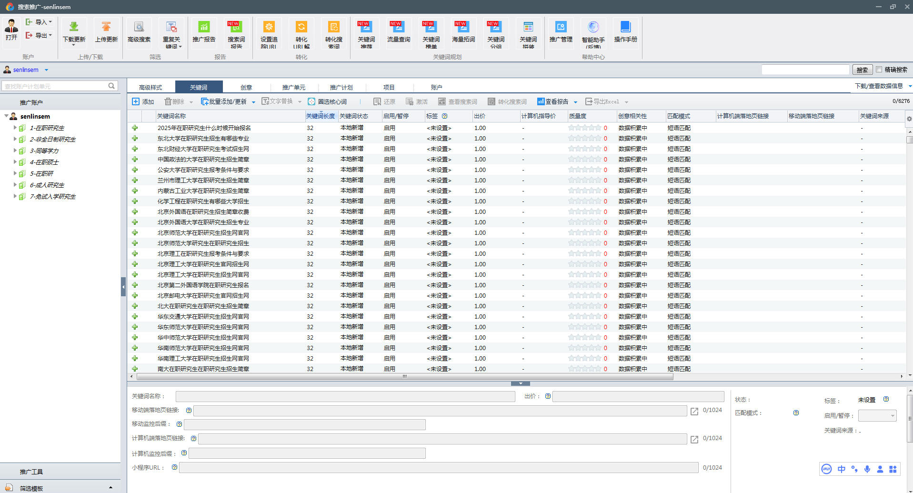
Task: Open the 操作手册 manual icon
Action: (x=625, y=28)
